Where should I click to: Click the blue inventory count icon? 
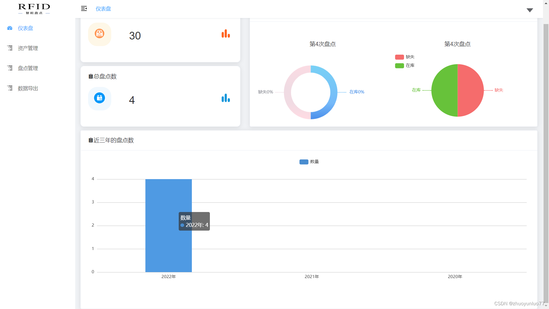point(99,98)
